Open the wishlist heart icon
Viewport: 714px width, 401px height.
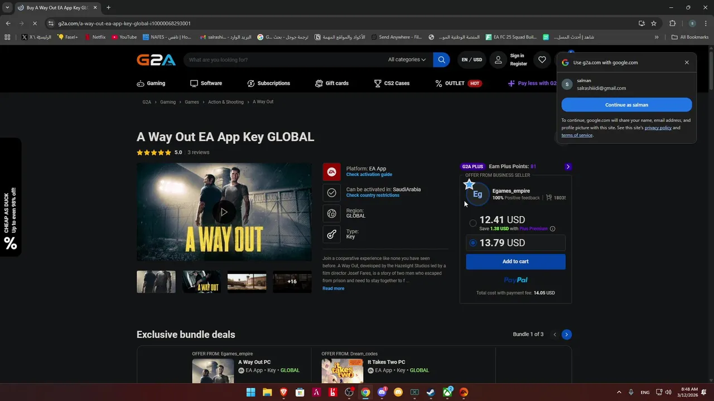click(x=542, y=60)
